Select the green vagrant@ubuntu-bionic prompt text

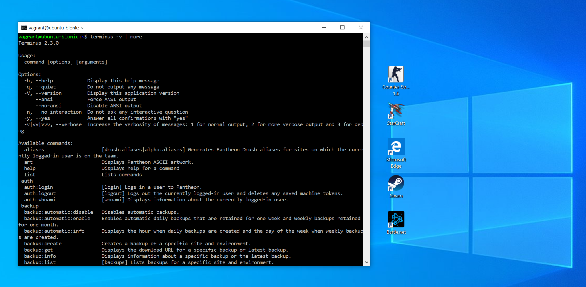pos(49,37)
